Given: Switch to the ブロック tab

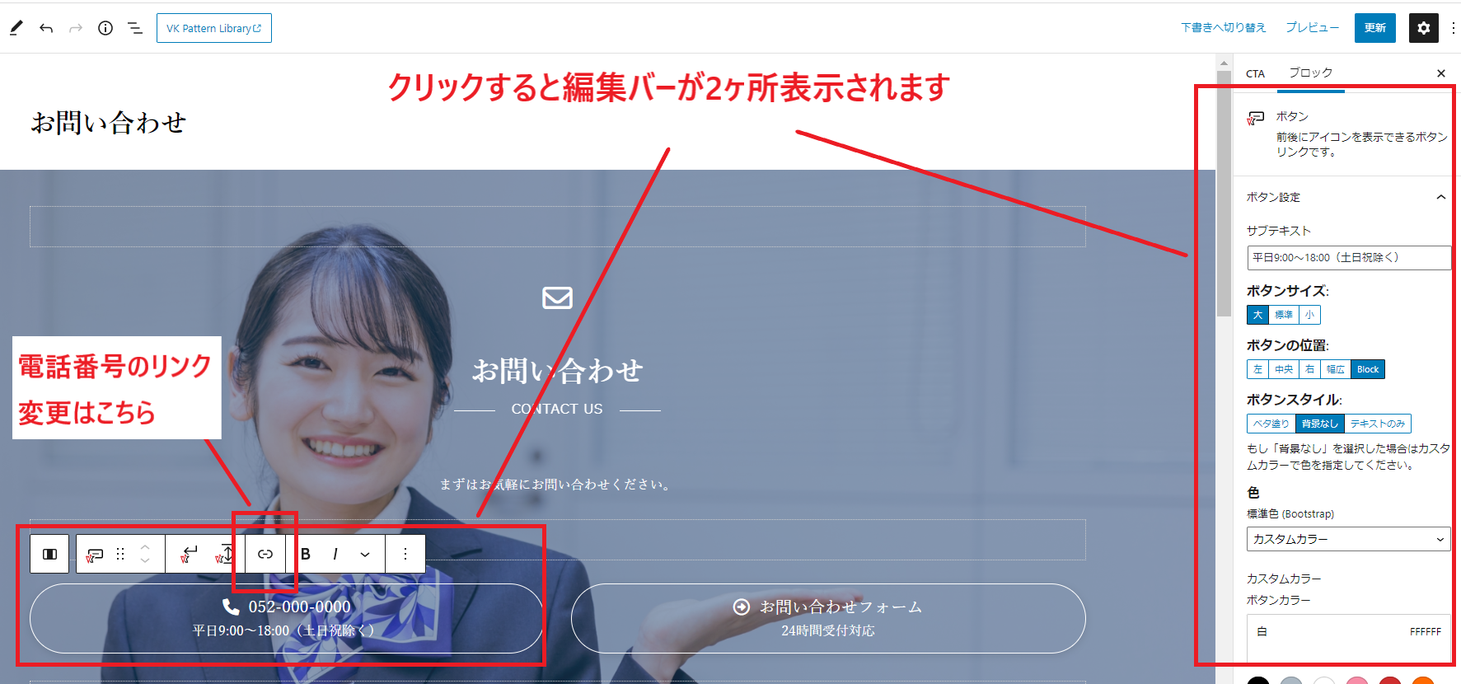Looking at the screenshot, I should coord(1310,73).
